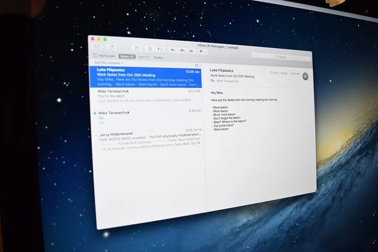The image size is (378, 252).
Task: Reply All to the message
Action: [182, 51]
